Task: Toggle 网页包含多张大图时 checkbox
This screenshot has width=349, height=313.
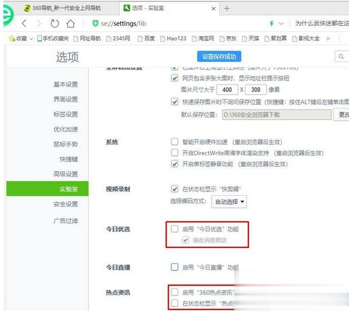Action: [x=174, y=78]
